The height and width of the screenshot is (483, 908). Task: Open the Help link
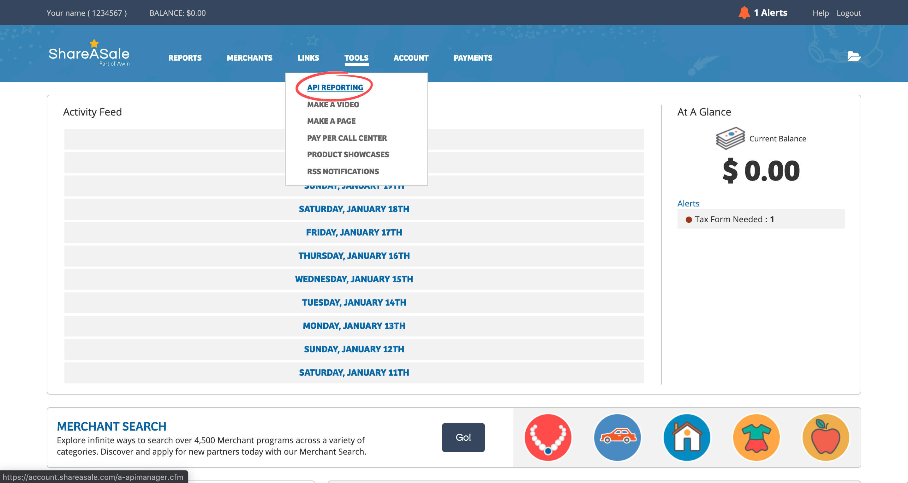821,13
